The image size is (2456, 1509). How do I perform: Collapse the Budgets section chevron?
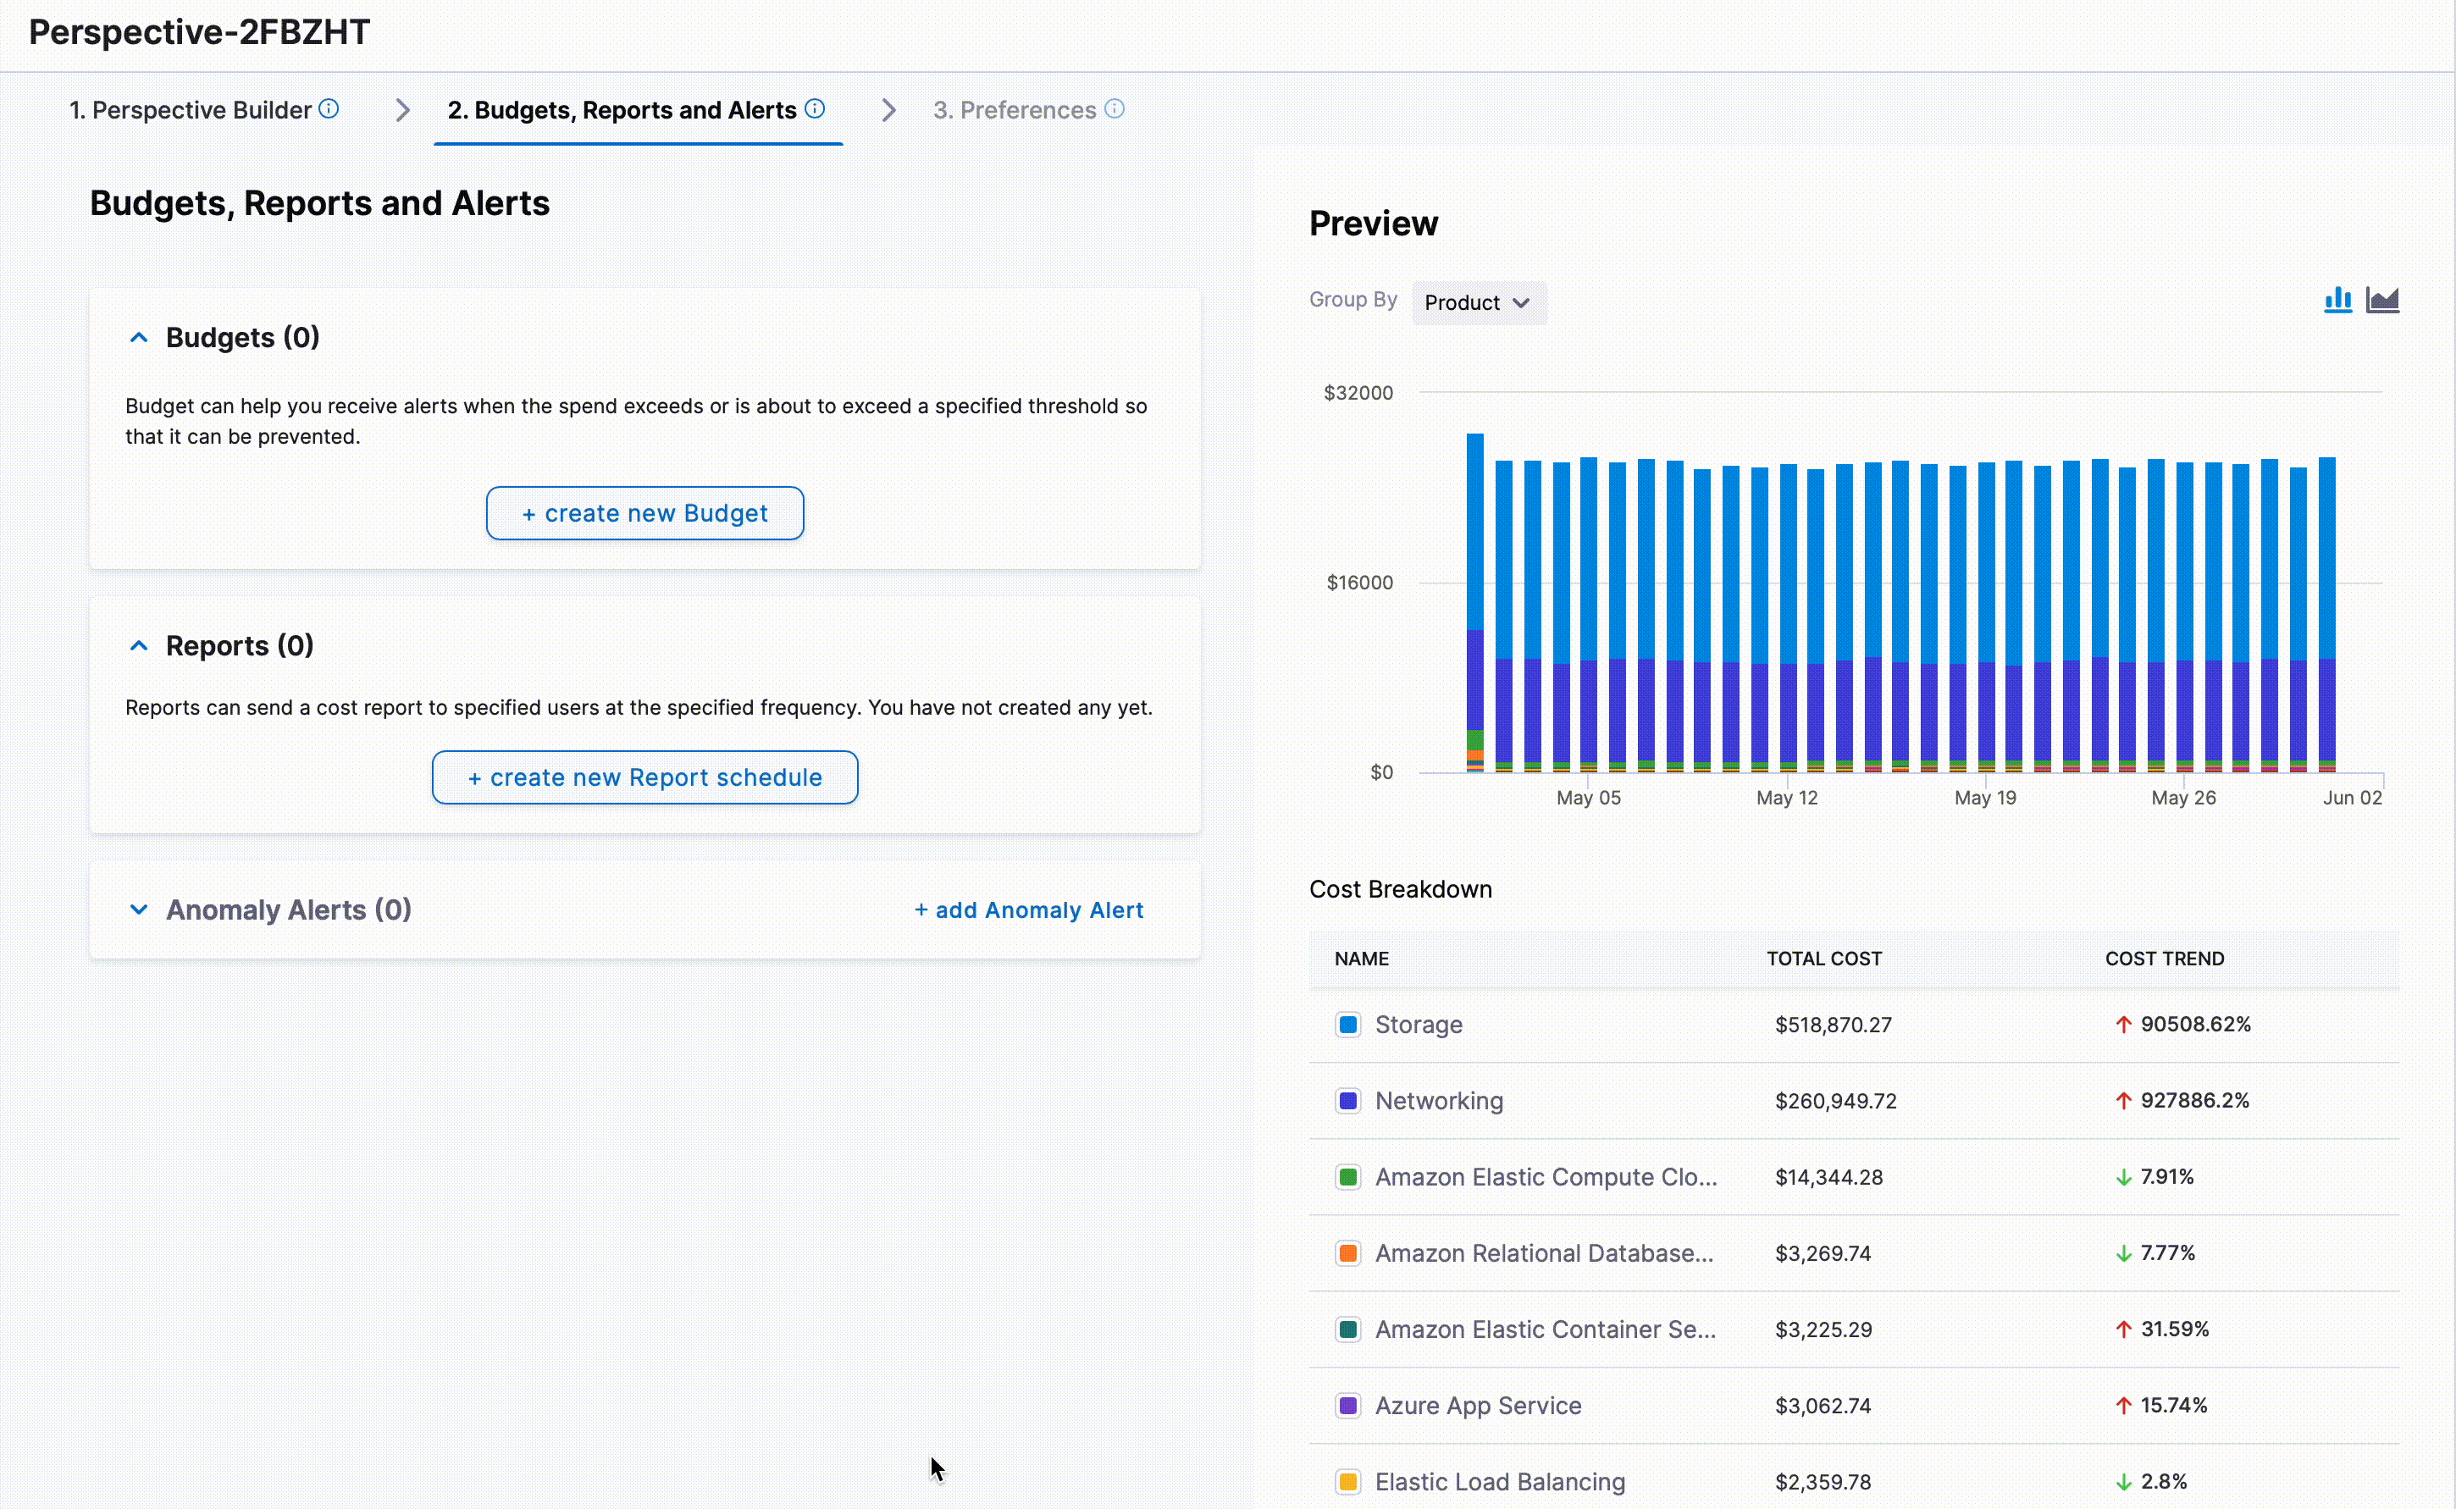point(139,337)
